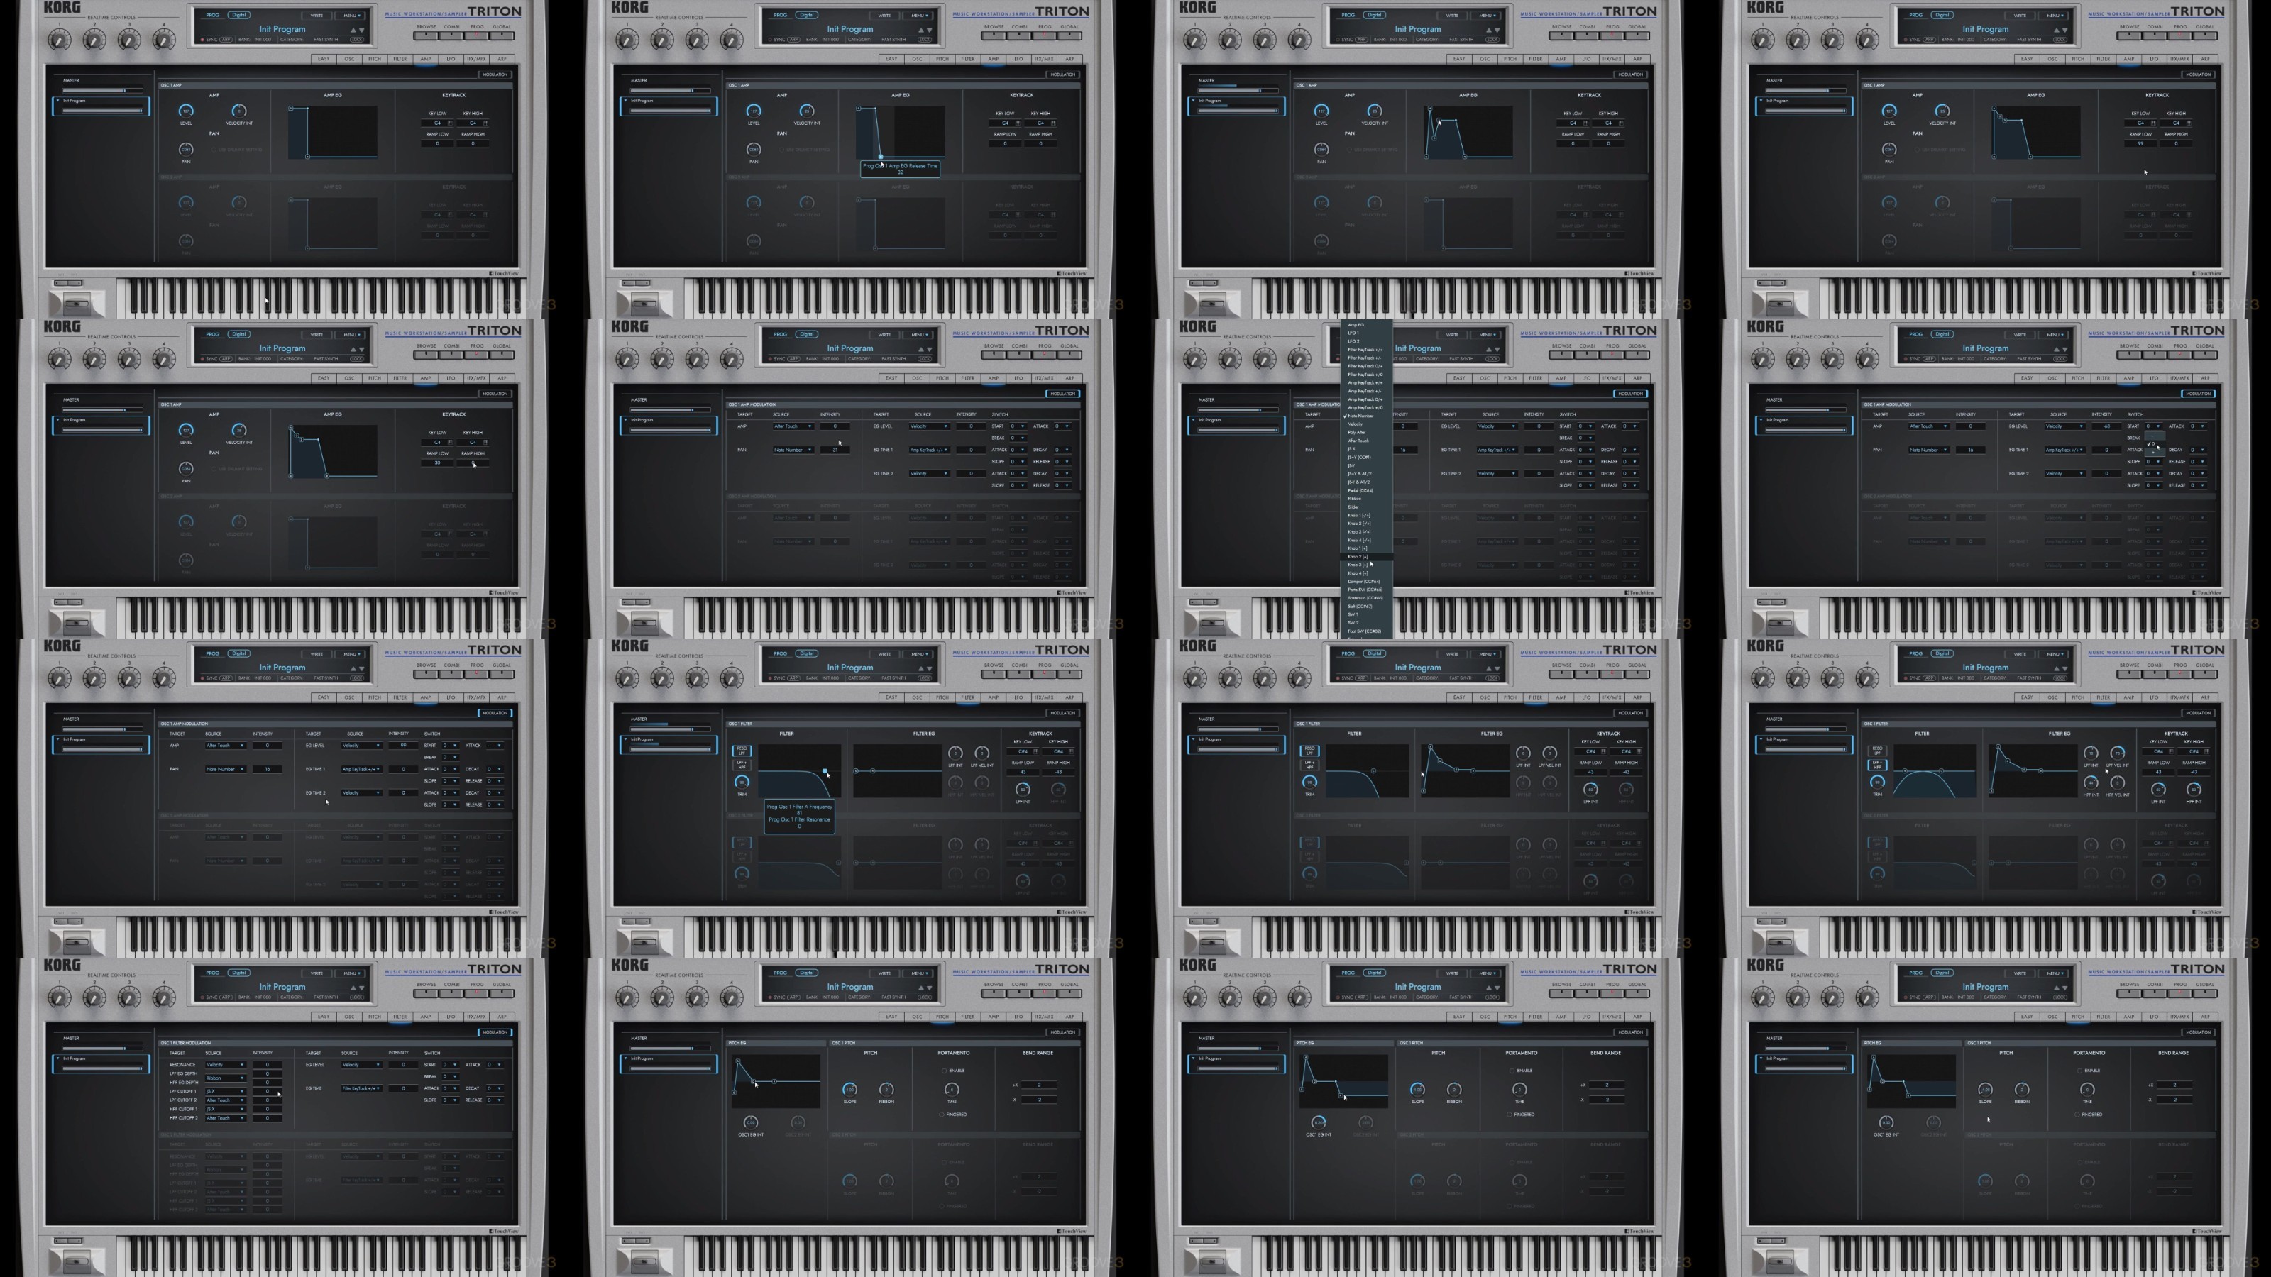Adjust realtime knob 2 on the Filter Modulation screen
Screen dimensions: 2271x1277
(94, 997)
